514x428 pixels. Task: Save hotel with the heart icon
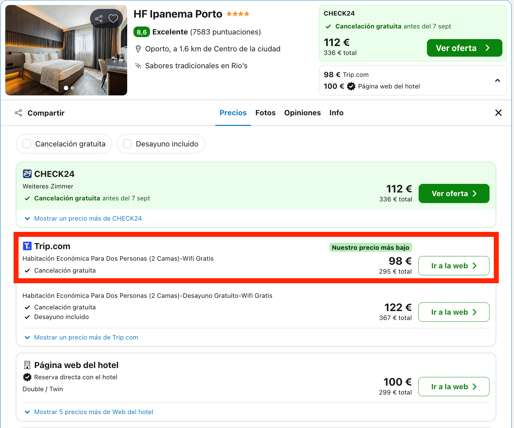(x=113, y=19)
